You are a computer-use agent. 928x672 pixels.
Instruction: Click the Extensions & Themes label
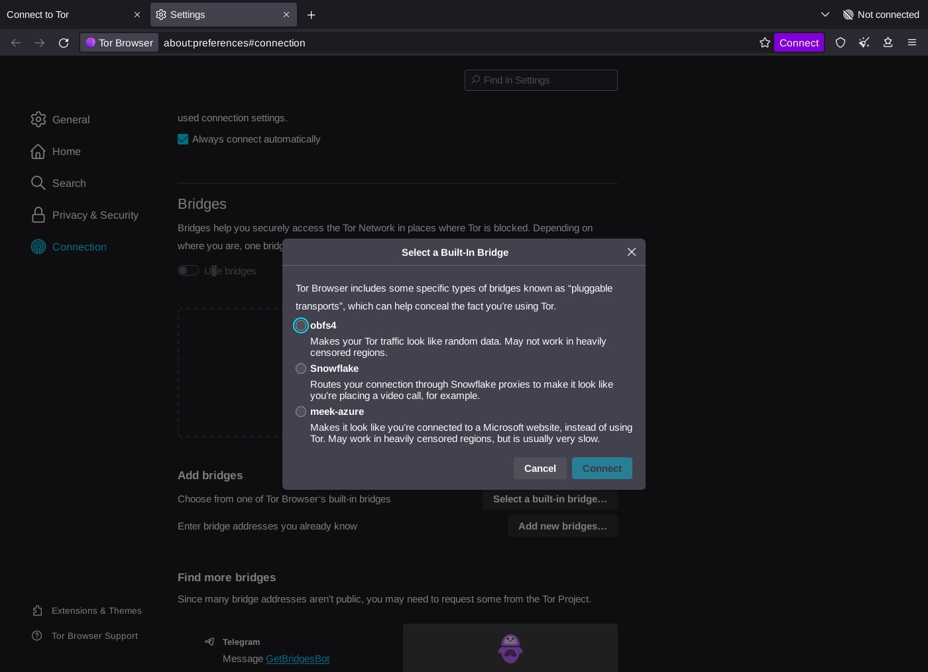pos(97,610)
